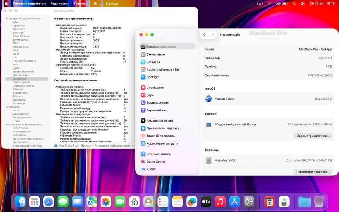Open Freeform app in Dock
The width and height of the screenshot is (339, 212).
pyautogui.click(x=192, y=202)
